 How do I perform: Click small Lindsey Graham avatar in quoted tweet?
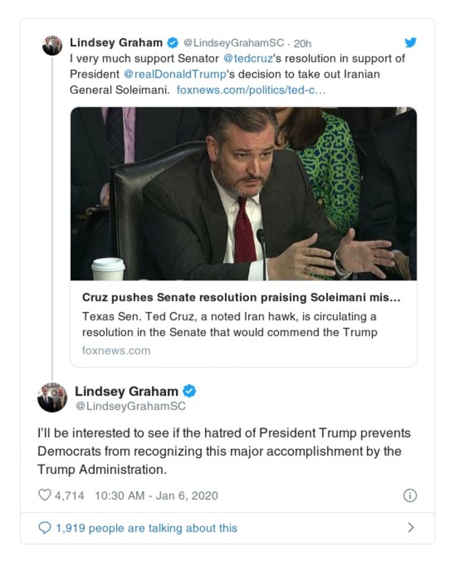coord(52,45)
